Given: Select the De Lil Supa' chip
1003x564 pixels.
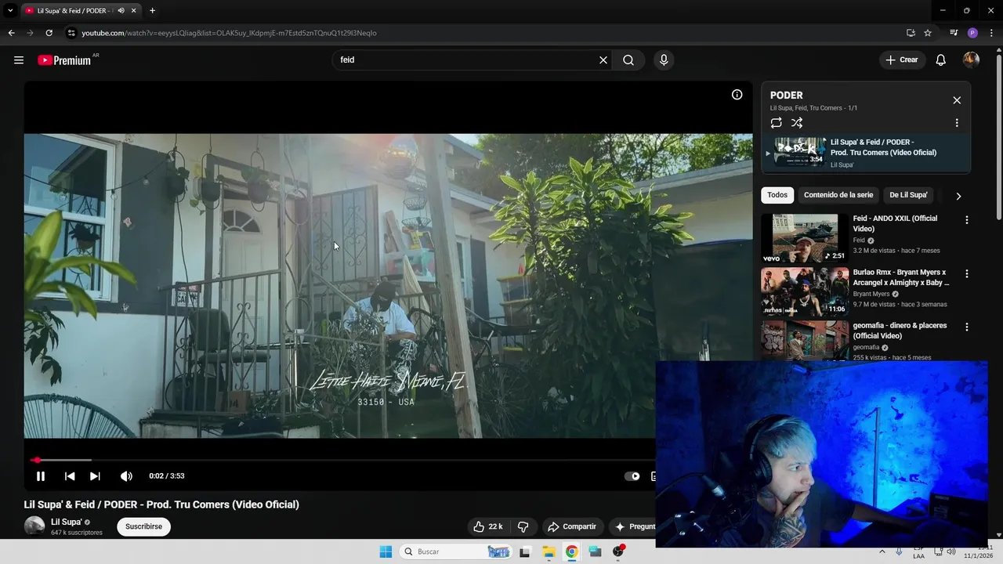Looking at the screenshot, I should 908,195.
